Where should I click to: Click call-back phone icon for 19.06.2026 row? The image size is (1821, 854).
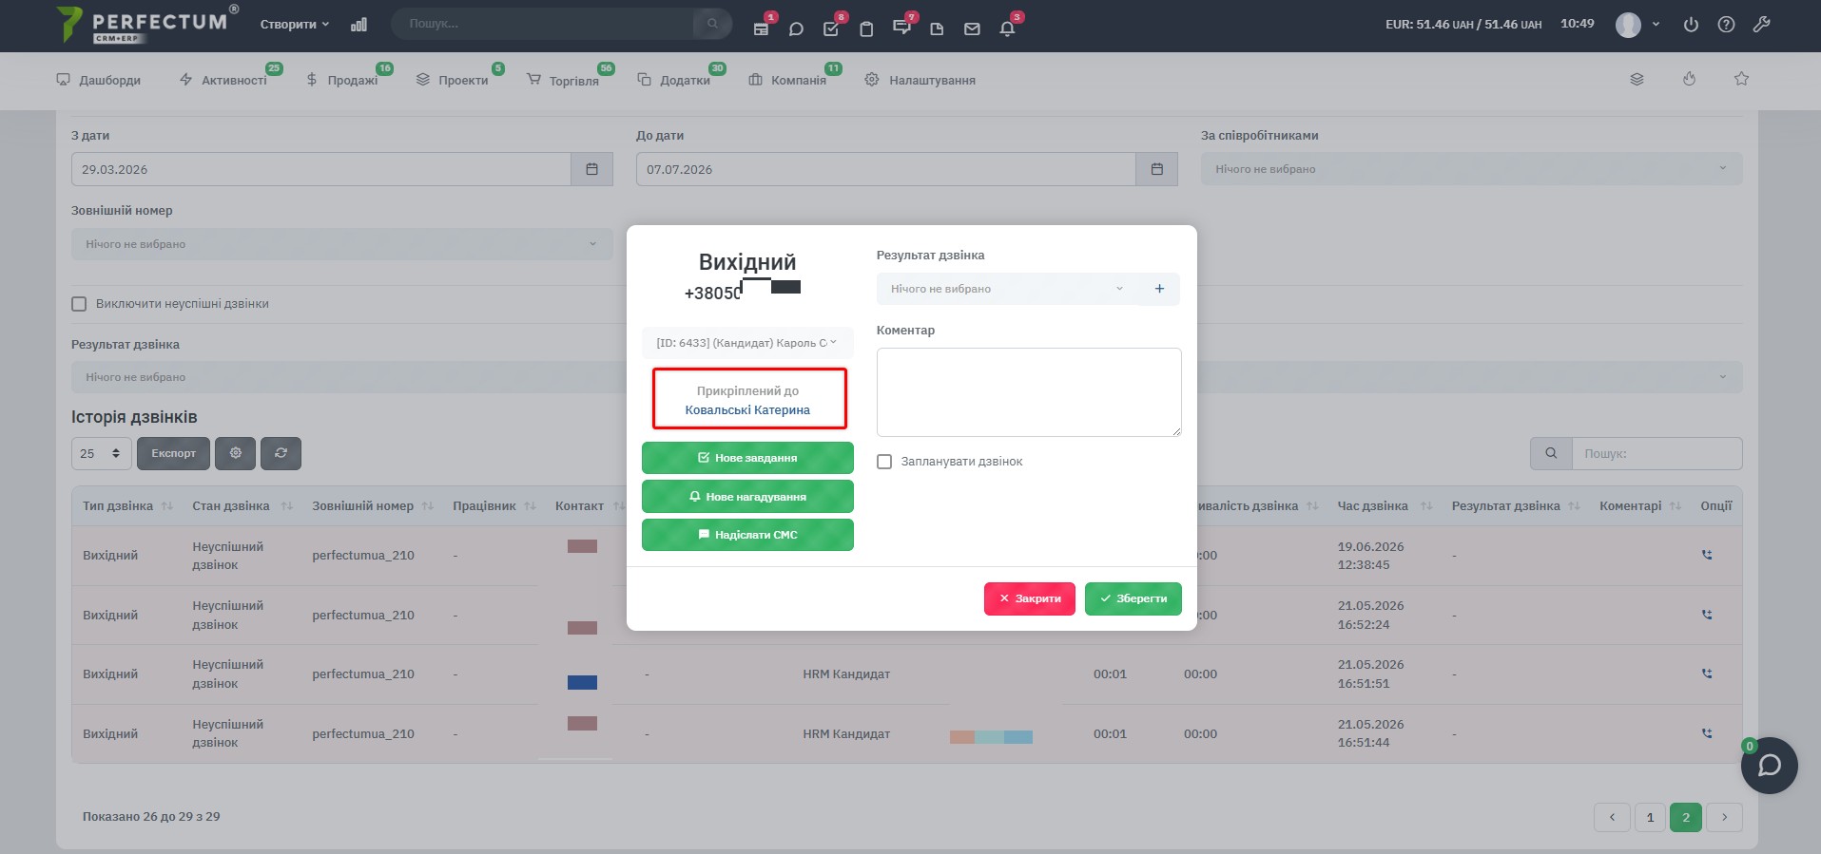(1707, 555)
